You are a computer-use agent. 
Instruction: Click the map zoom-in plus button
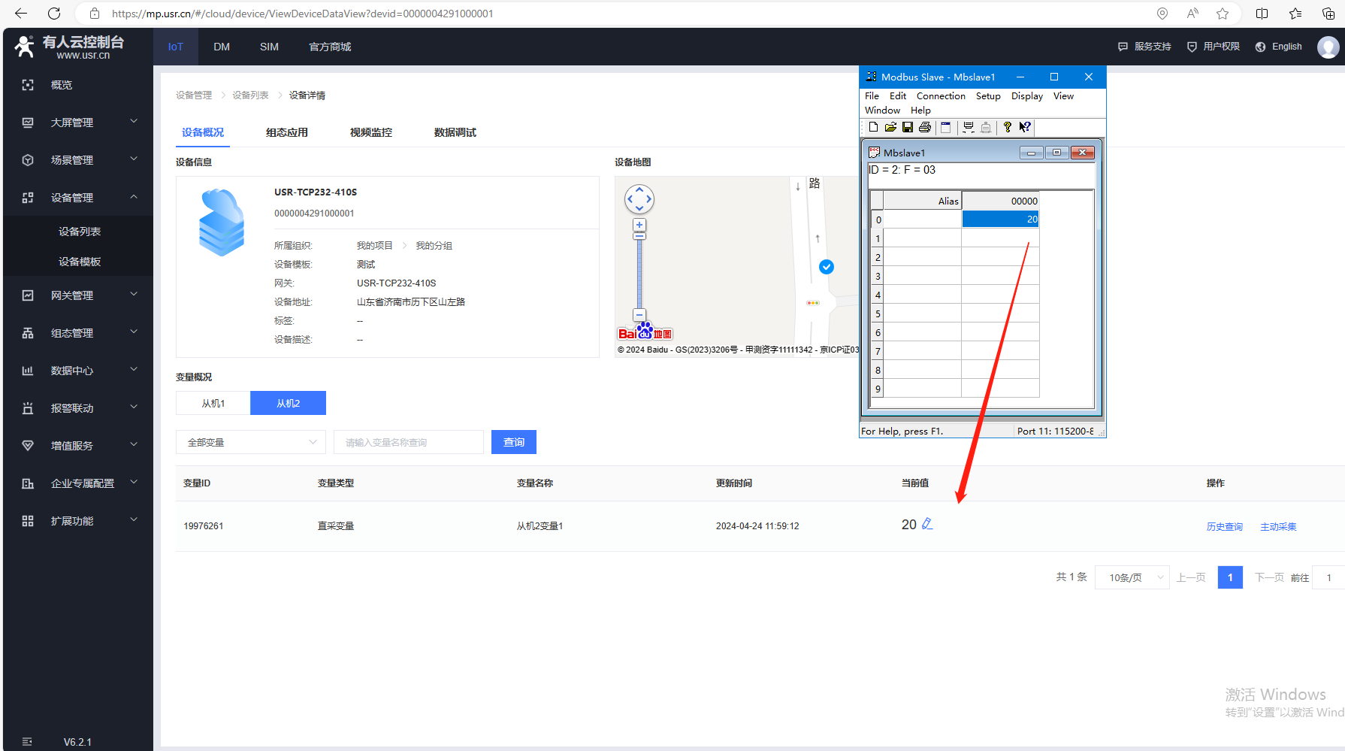tap(639, 225)
